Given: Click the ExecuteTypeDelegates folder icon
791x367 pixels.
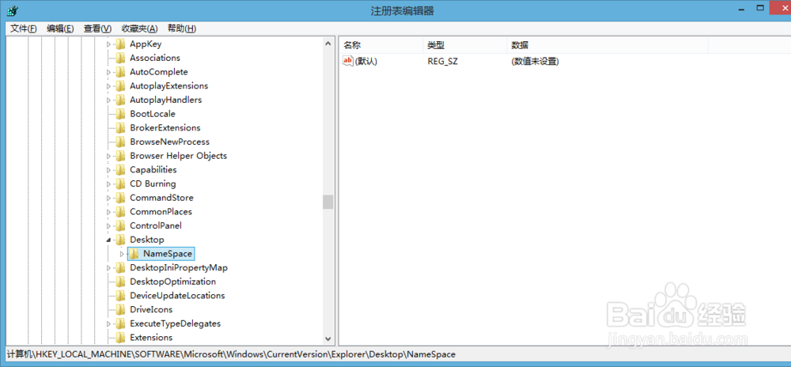Looking at the screenshot, I should [x=120, y=323].
